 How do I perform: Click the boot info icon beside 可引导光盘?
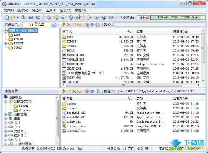(54, 25)
